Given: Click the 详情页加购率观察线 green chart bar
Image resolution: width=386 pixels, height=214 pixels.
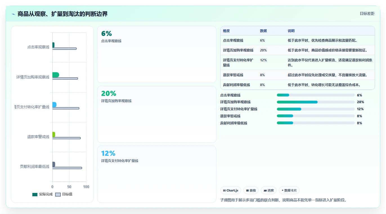Looking at the screenshot, I should 56,75.
